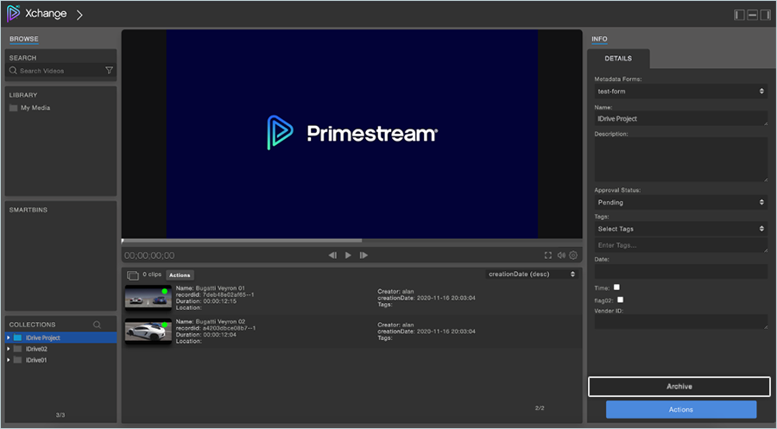This screenshot has width=777, height=429.
Task: Click Name: Bugatti Veyron 01 text
Action: click(210, 287)
